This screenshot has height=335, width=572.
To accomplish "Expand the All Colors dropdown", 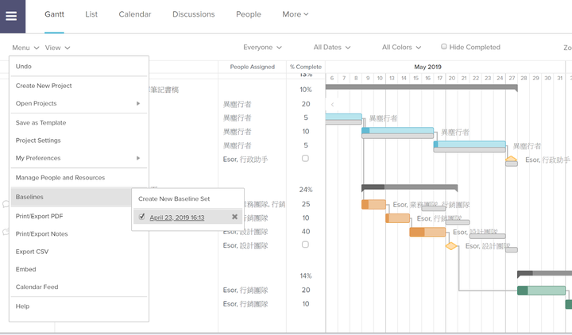I will coord(401,48).
